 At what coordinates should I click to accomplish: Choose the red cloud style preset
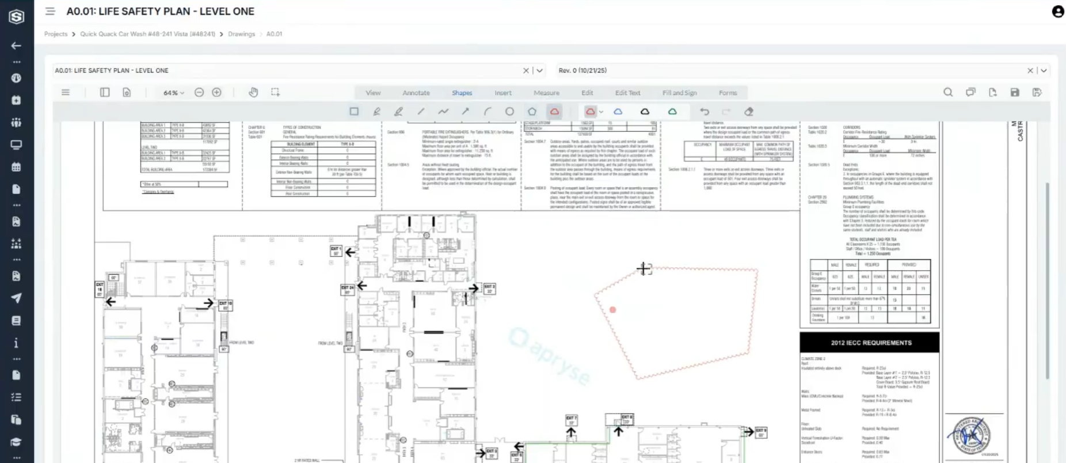tap(591, 112)
